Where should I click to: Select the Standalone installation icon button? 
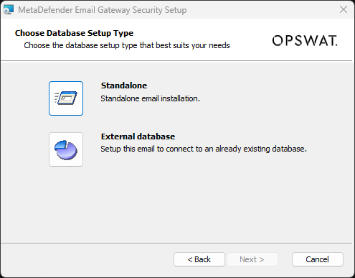coord(66,98)
